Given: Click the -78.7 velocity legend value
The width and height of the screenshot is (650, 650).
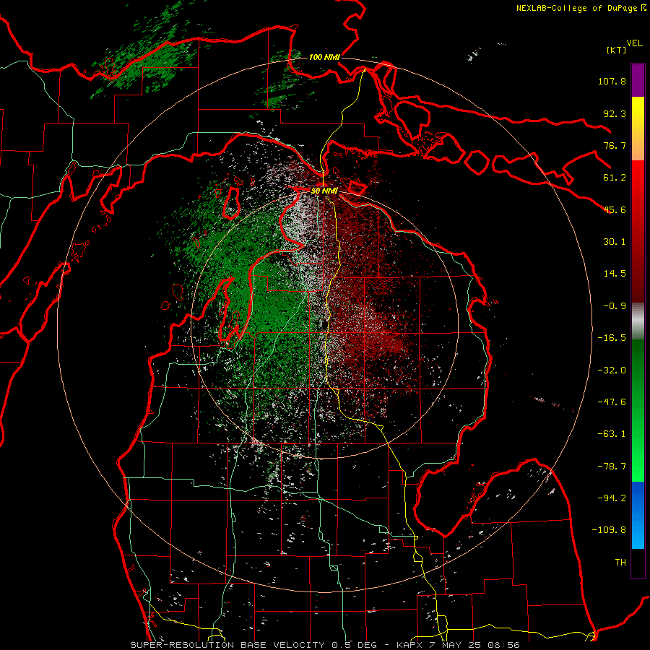Looking at the screenshot, I should (x=612, y=467).
